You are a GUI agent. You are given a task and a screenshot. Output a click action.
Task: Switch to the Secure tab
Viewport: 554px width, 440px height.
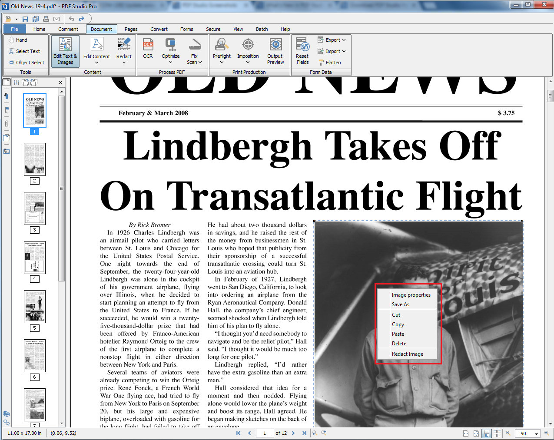point(213,29)
